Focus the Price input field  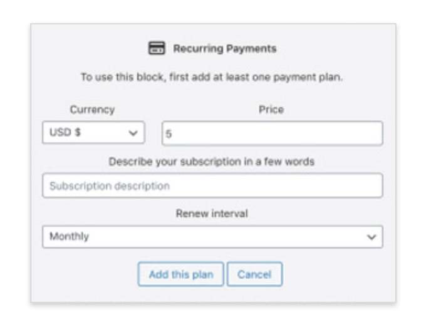273,133
